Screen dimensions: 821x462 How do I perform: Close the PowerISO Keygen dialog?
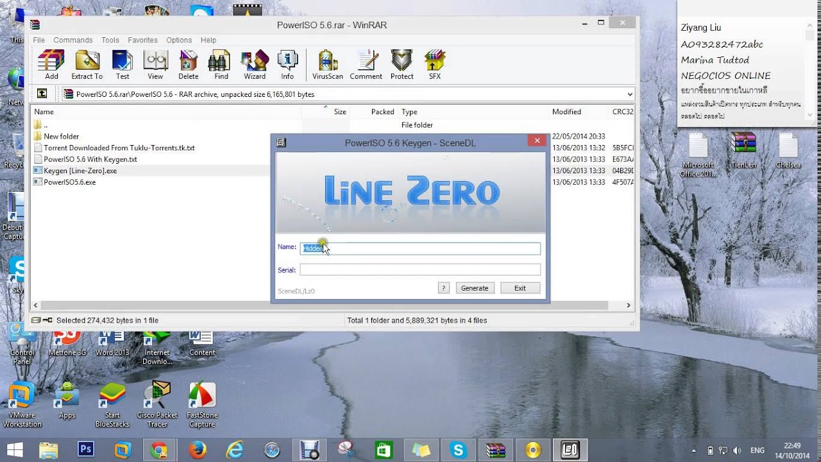point(536,141)
